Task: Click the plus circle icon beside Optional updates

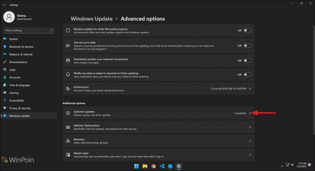Action: point(68,113)
